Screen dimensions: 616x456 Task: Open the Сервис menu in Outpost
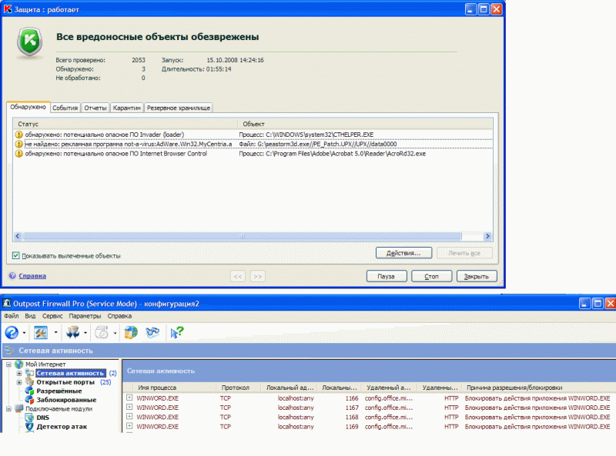[52, 316]
